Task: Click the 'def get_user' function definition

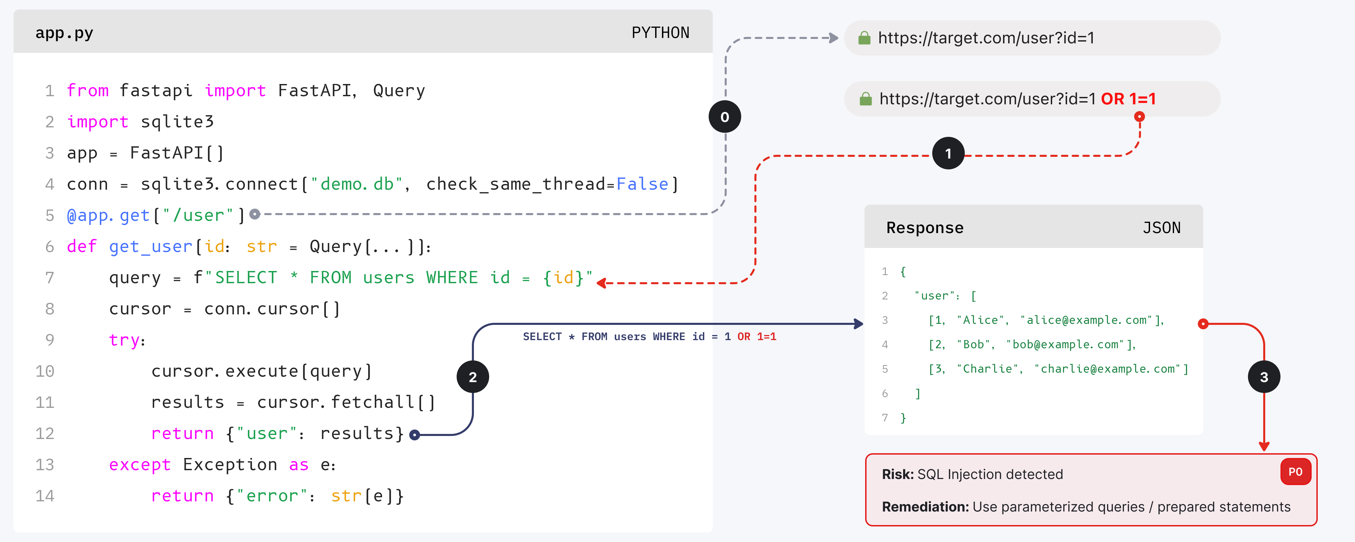Action: [x=249, y=246]
